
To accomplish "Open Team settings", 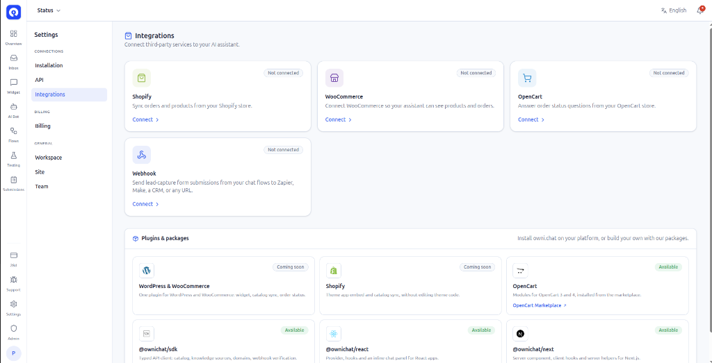I will [x=69, y=186].
